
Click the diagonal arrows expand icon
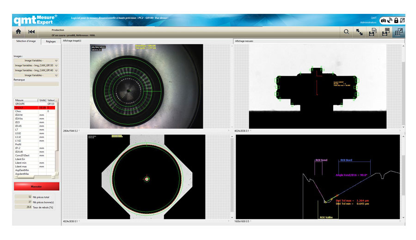pyautogui.click(x=359, y=32)
